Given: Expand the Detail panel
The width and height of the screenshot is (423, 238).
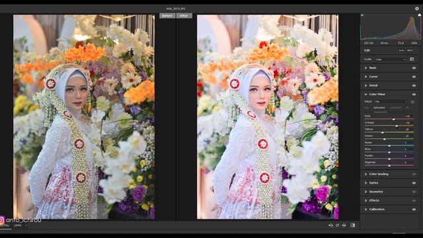Looking at the screenshot, I should coord(365,85).
